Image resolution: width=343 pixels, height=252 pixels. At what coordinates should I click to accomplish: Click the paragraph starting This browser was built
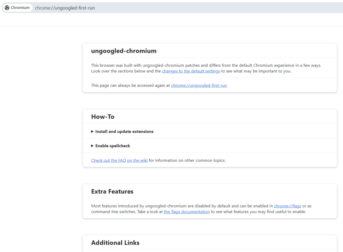pos(206,68)
